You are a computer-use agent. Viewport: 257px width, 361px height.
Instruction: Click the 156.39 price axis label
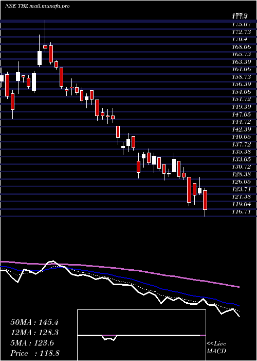242,84
